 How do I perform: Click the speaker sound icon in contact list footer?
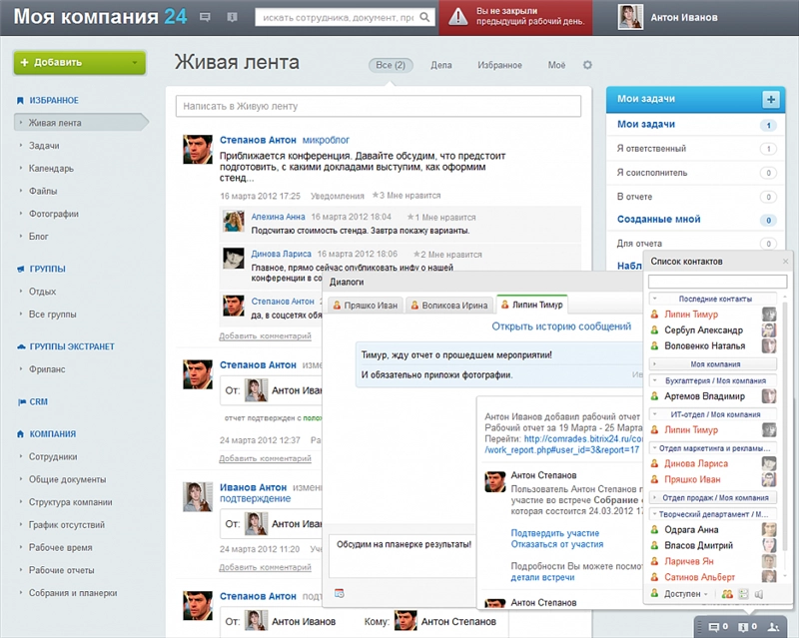[760, 594]
